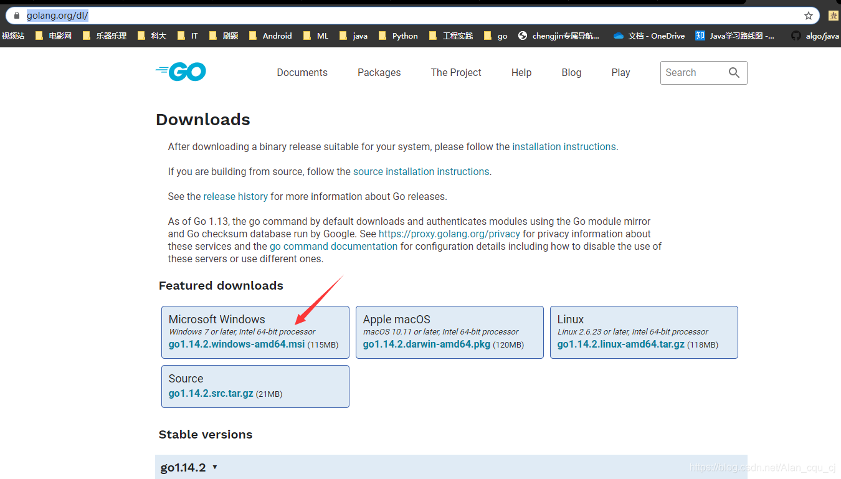The height and width of the screenshot is (479, 841).
Task: Click the search magnifier icon
Action: [x=734, y=73]
